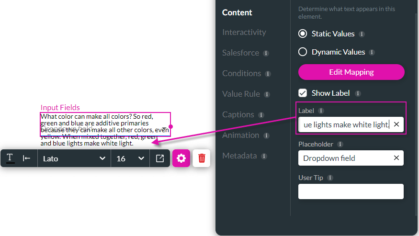Click the text underline format icon
This screenshot has width=419, height=236.
pos(10,158)
